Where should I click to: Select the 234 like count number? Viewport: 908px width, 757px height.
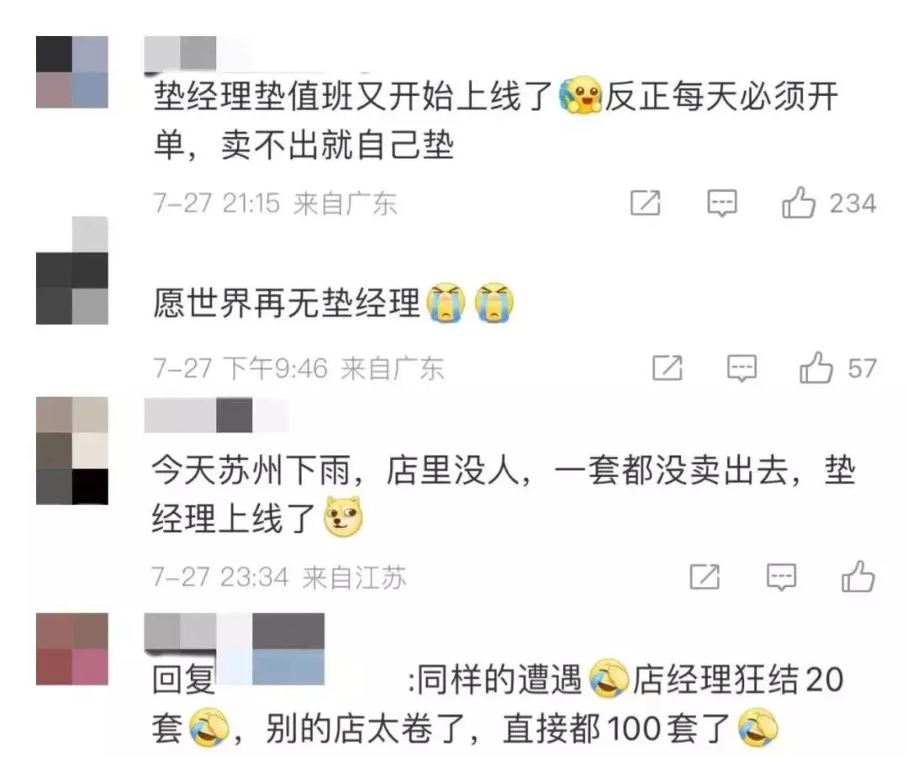click(x=853, y=204)
